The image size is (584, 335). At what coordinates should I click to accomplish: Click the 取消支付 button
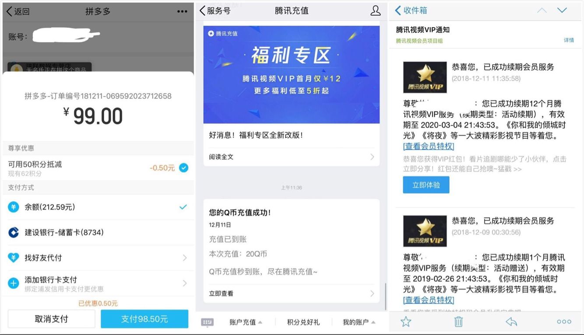[x=51, y=319]
